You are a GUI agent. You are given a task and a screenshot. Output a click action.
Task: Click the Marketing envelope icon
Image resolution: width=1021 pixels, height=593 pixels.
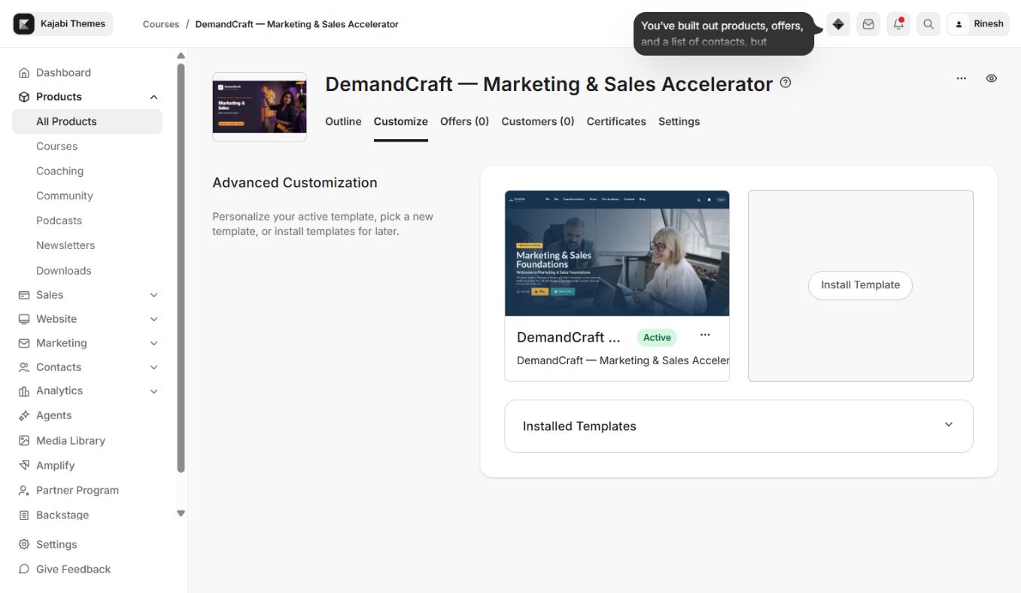24,343
